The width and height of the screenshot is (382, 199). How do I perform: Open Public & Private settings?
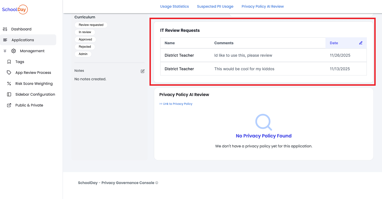(29, 105)
